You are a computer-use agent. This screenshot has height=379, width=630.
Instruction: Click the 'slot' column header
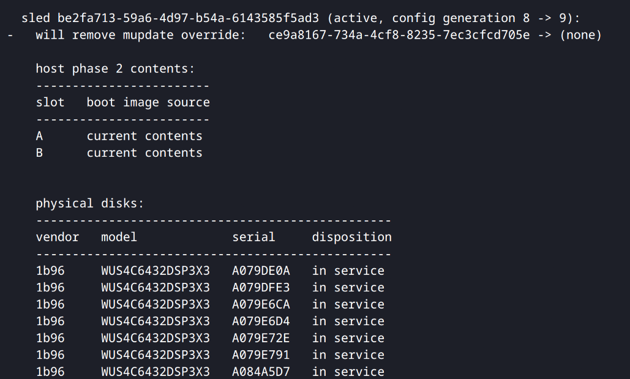pos(50,102)
